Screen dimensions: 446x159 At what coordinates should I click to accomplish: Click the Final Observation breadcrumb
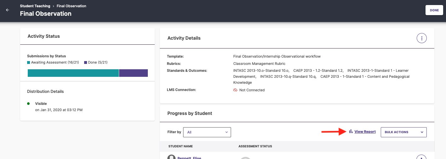(71, 6)
